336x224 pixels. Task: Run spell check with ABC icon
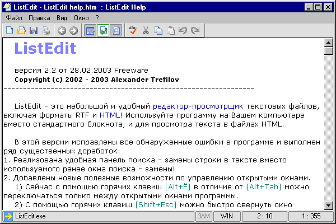click(x=133, y=31)
